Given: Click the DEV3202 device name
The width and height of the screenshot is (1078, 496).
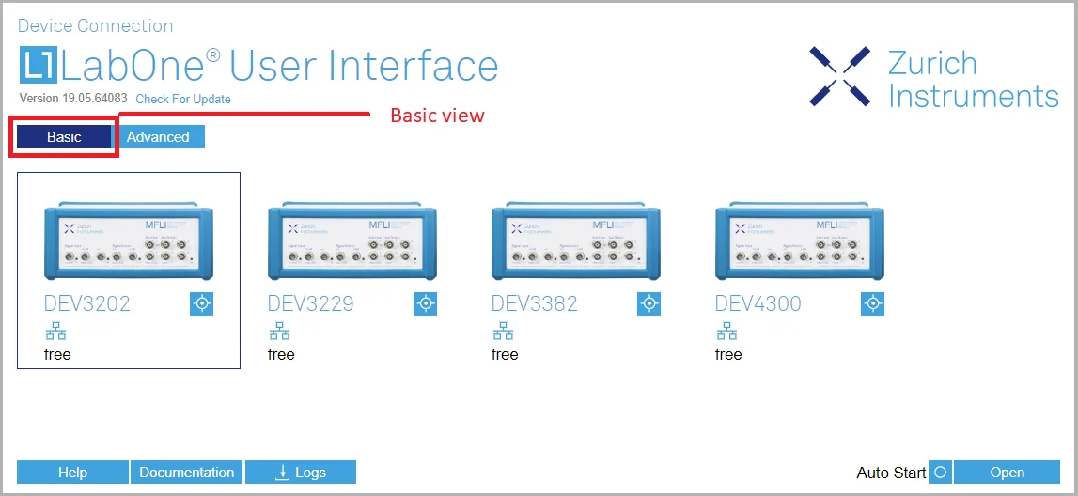Looking at the screenshot, I should click(87, 303).
